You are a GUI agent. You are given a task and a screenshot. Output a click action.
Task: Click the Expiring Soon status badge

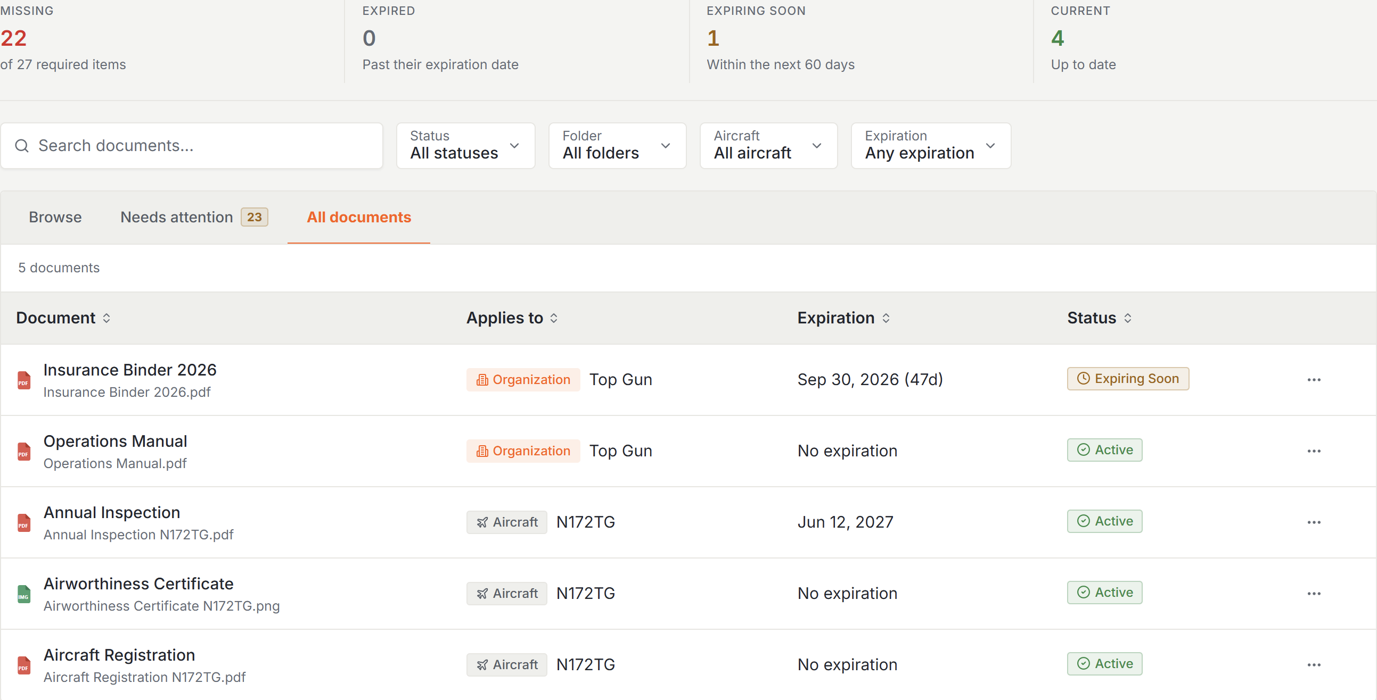click(1128, 379)
